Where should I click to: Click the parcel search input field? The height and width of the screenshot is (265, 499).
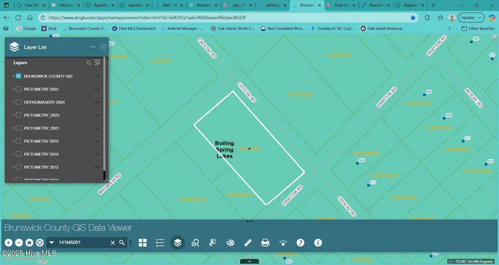pos(83,243)
